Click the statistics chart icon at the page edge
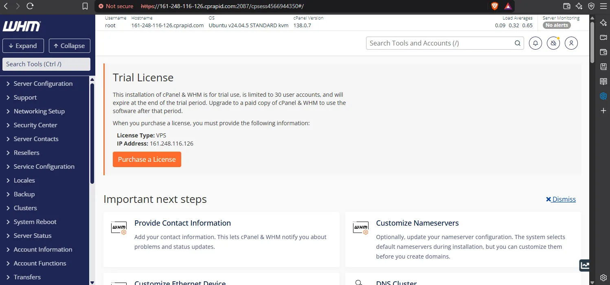The image size is (610, 285). coord(585,265)
